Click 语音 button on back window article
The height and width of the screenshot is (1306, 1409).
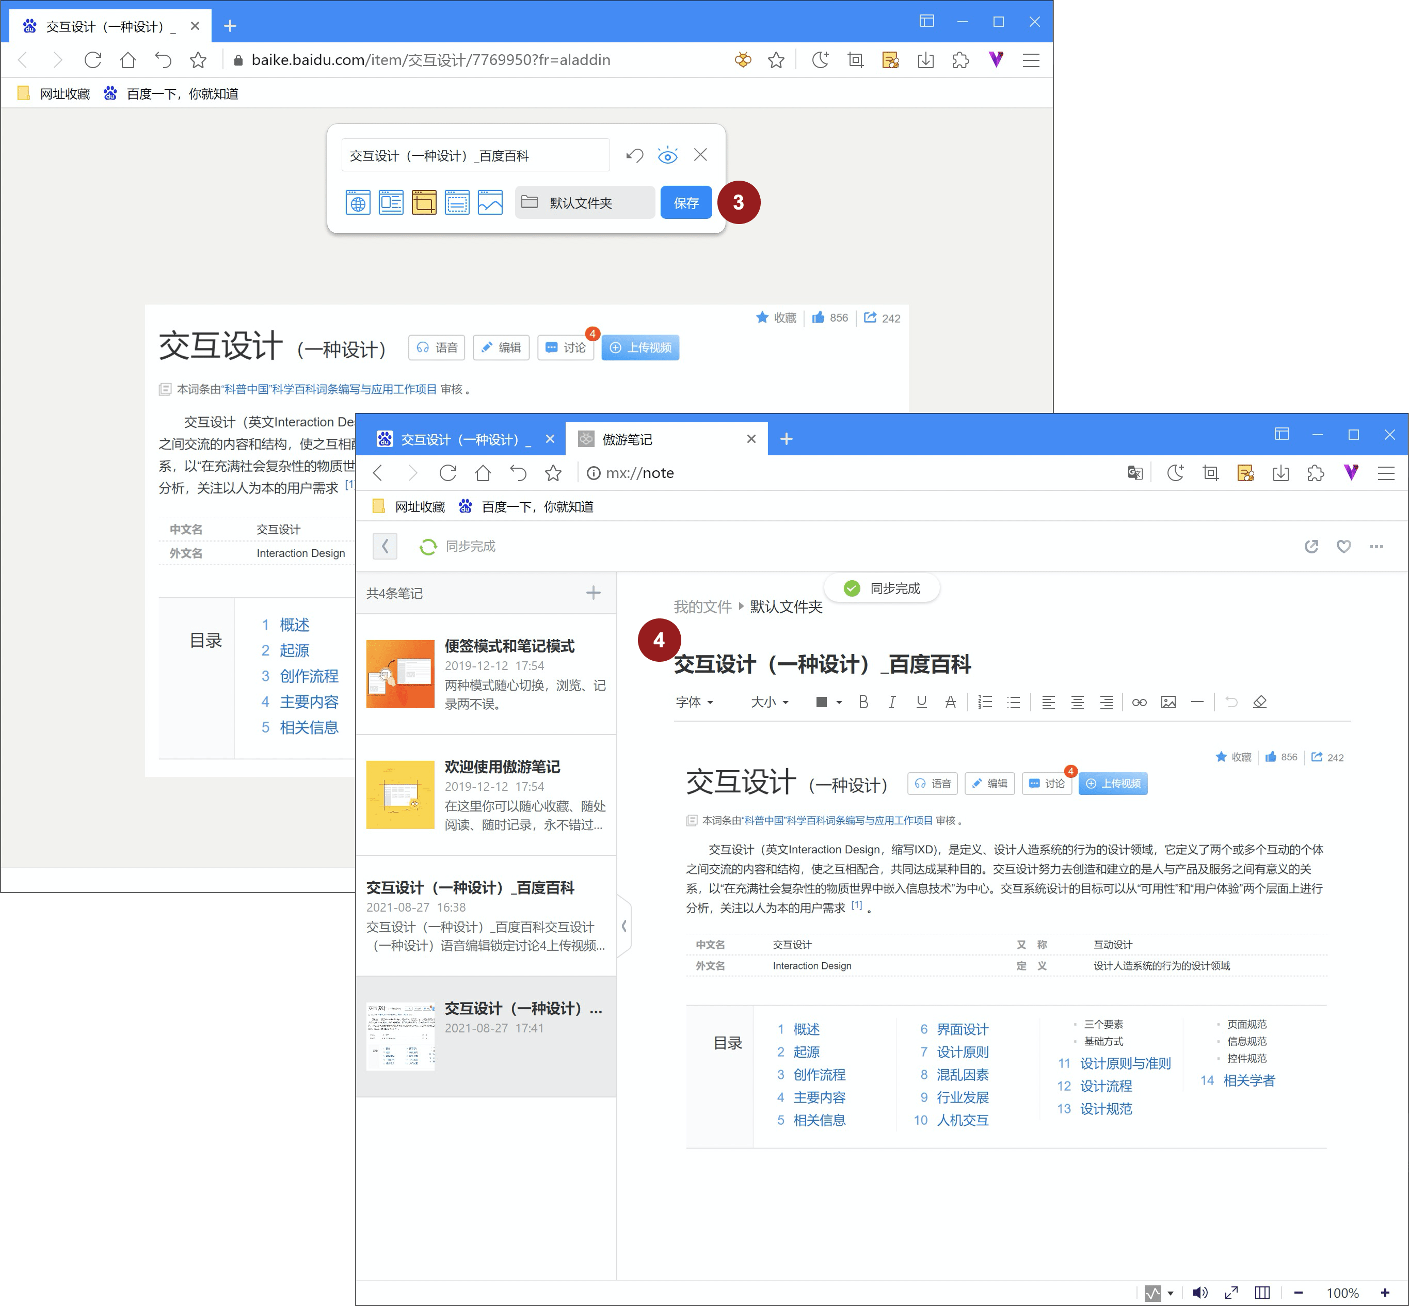point(437,348)
